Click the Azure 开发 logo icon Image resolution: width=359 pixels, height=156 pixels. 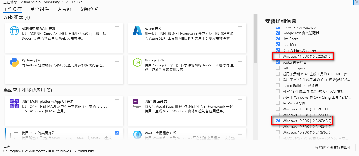pyautogui.click(x=137, y=31)
